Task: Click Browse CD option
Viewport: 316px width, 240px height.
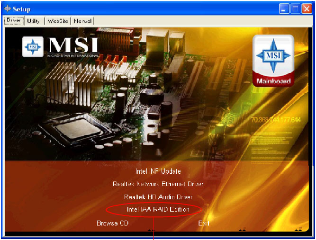Action: point(112,223)
